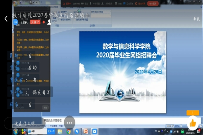
Task: Tap 顾言's comment 有
Action: 30,104
